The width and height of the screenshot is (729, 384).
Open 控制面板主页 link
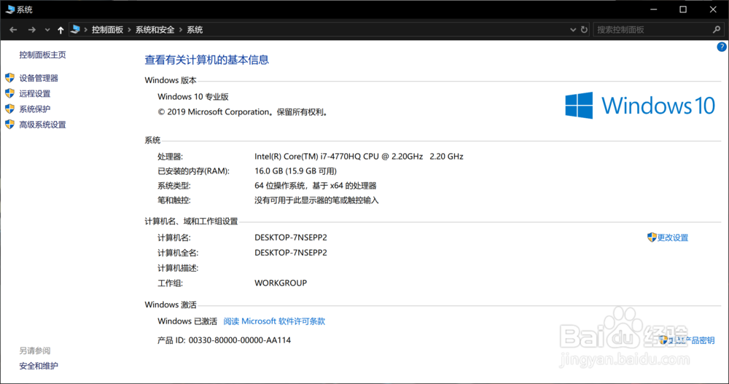tap(42, 55)
